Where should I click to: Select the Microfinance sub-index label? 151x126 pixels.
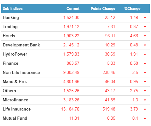pos(16,100)
